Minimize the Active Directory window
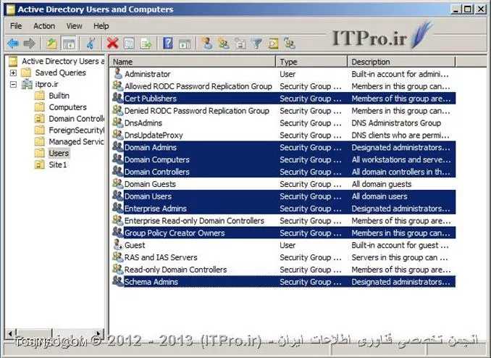491x358 pixels. pos(456,9)
